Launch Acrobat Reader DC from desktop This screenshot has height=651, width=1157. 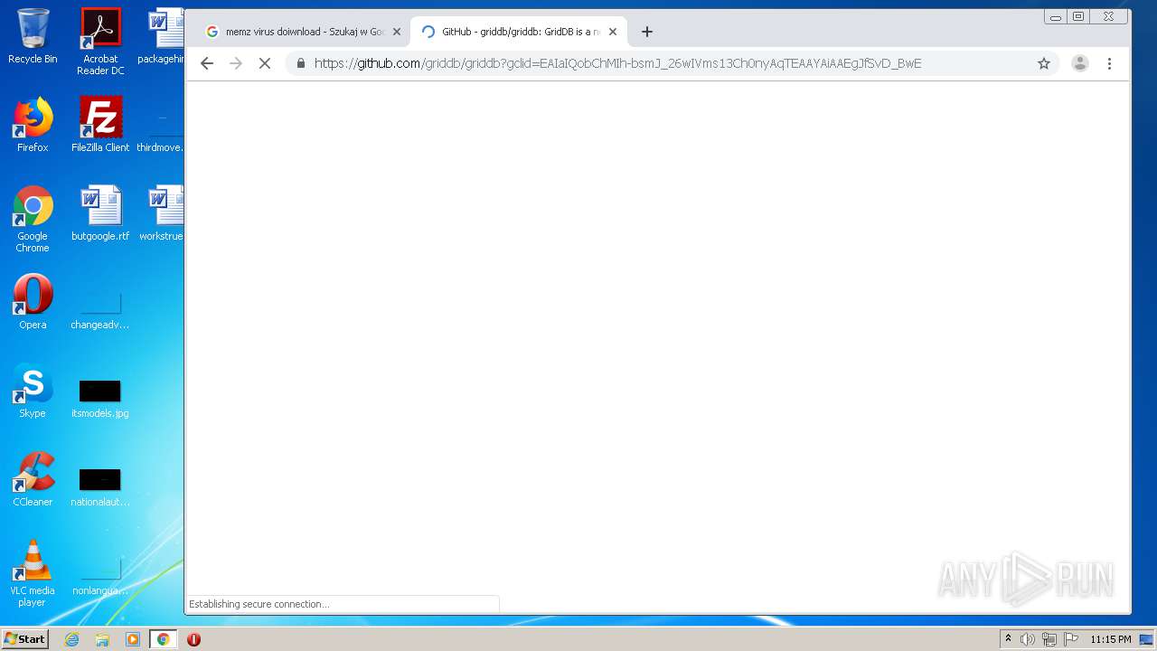(100, 42)
